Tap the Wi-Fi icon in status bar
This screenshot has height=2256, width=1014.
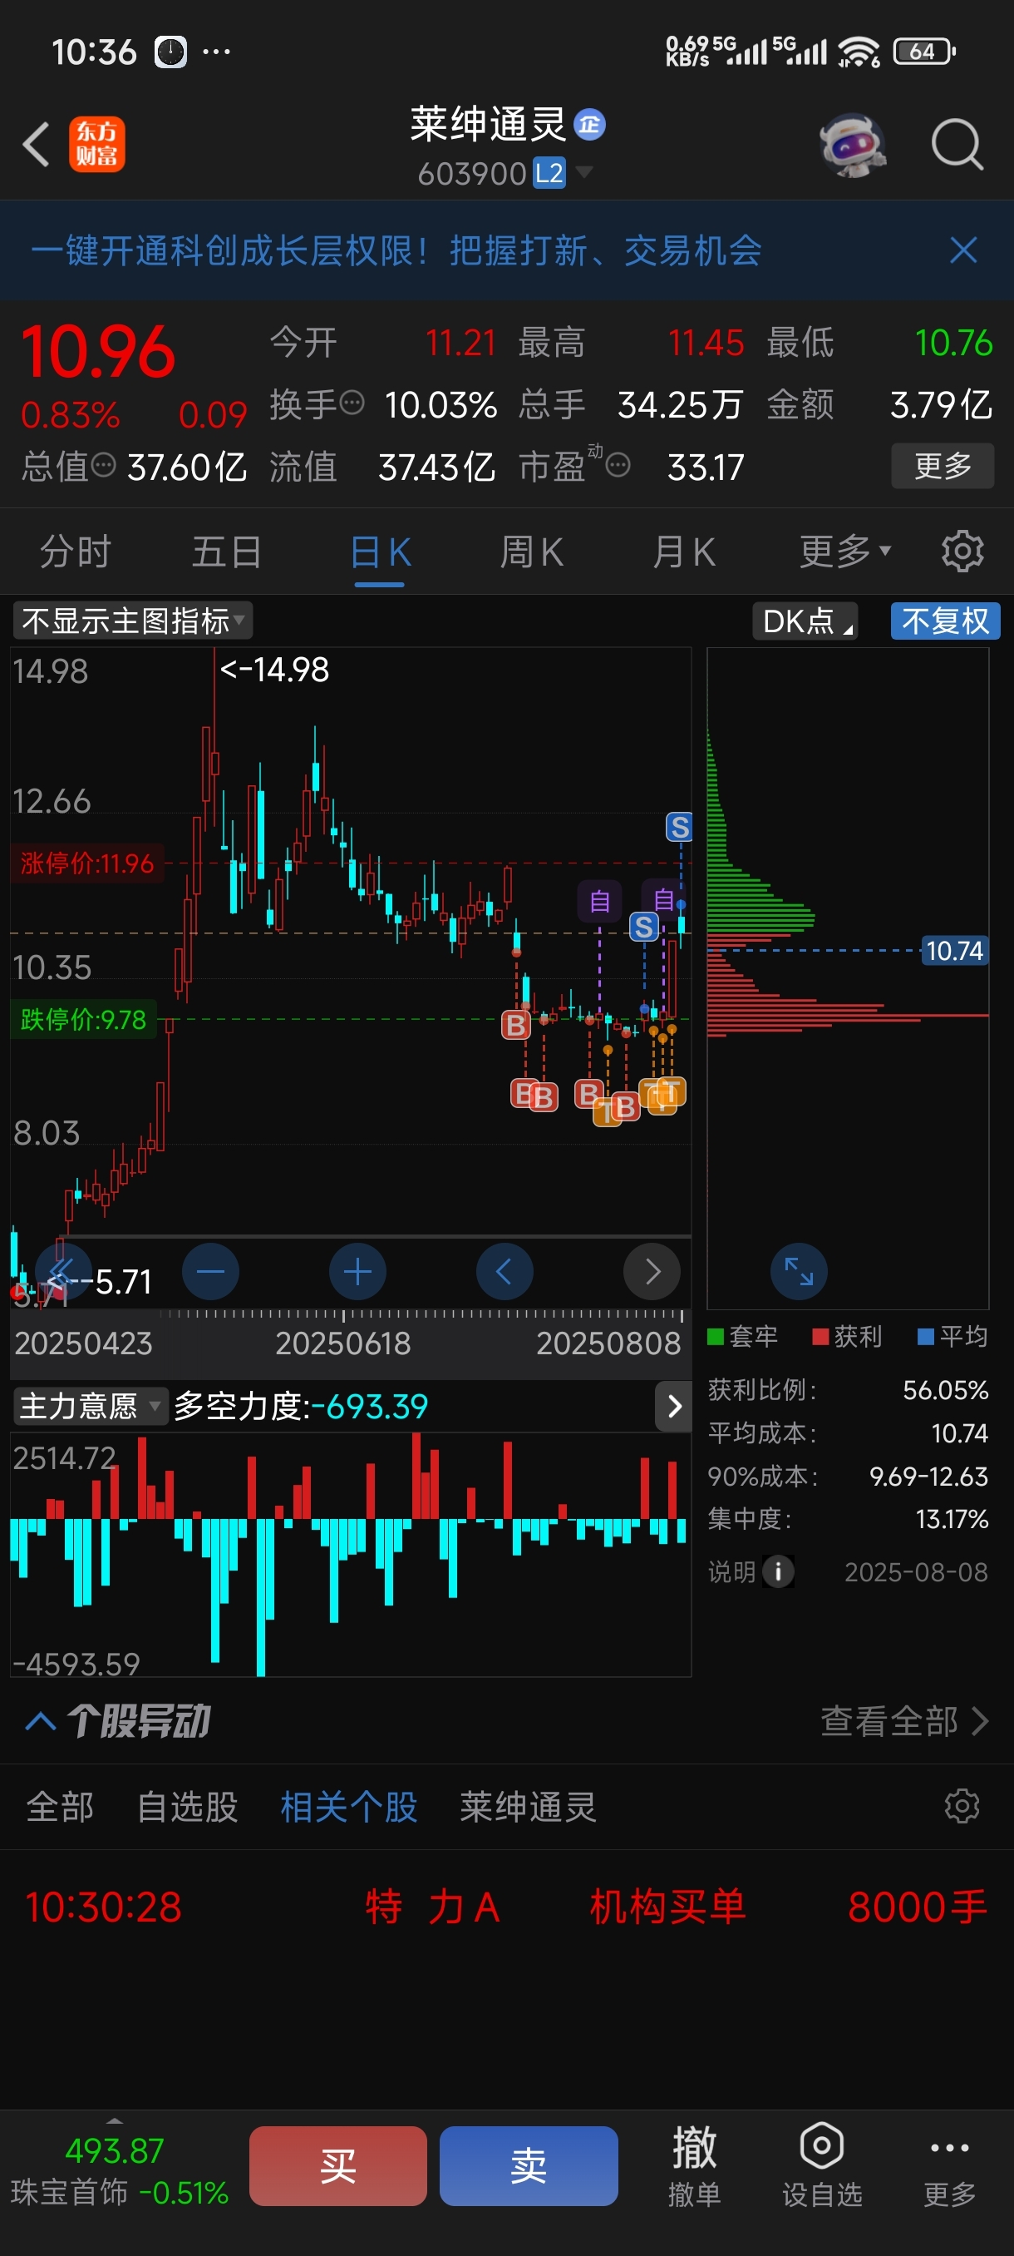coord(859,52)
